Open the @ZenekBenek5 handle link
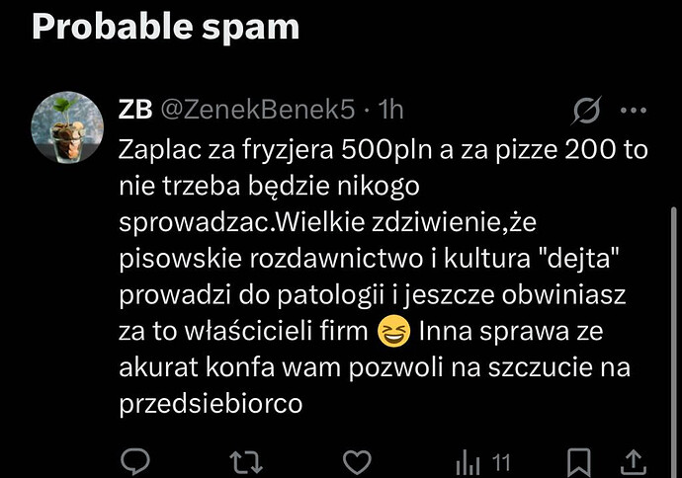 (x=258, y=110)
